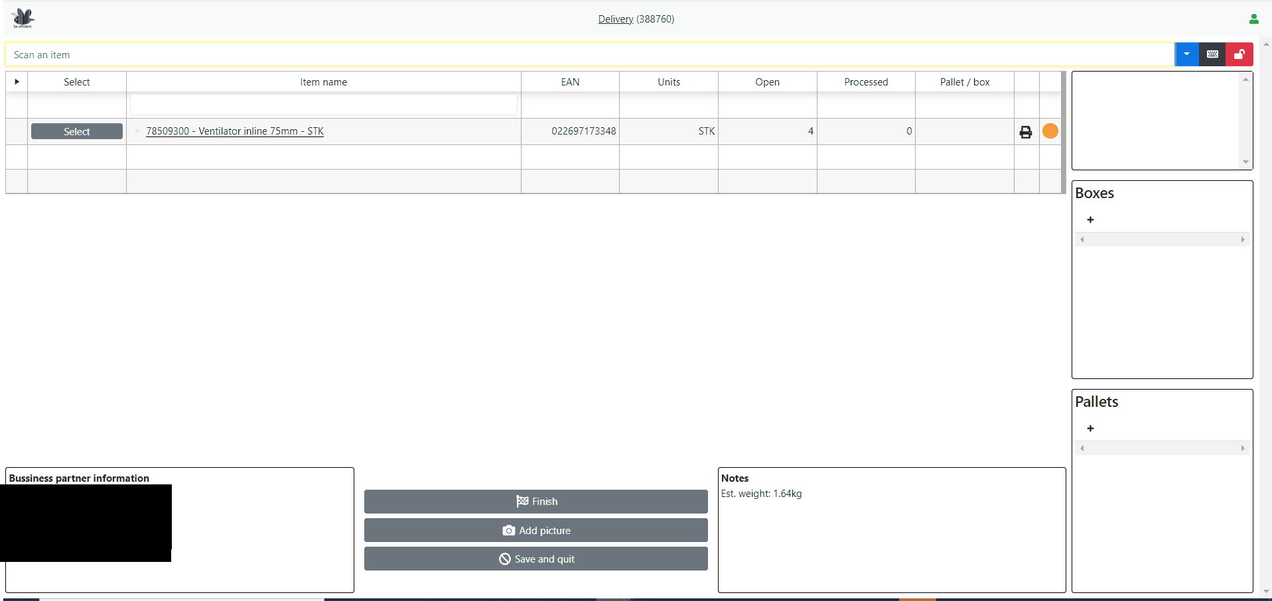Click Processed quantity 0 cell
Screen dimensions: 1272x601
coord(866,131)
